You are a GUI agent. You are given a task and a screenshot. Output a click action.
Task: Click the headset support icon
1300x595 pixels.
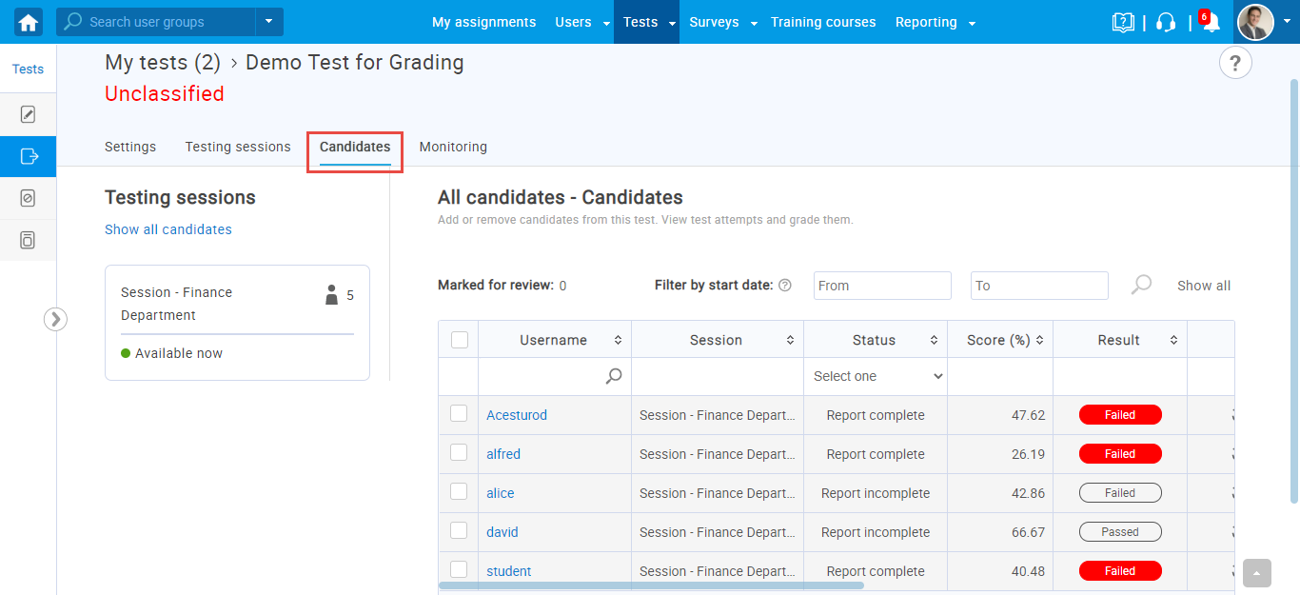point(1166,23)
